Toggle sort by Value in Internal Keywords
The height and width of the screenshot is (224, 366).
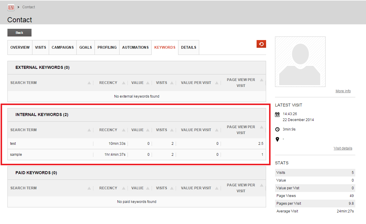pos(147,130)
